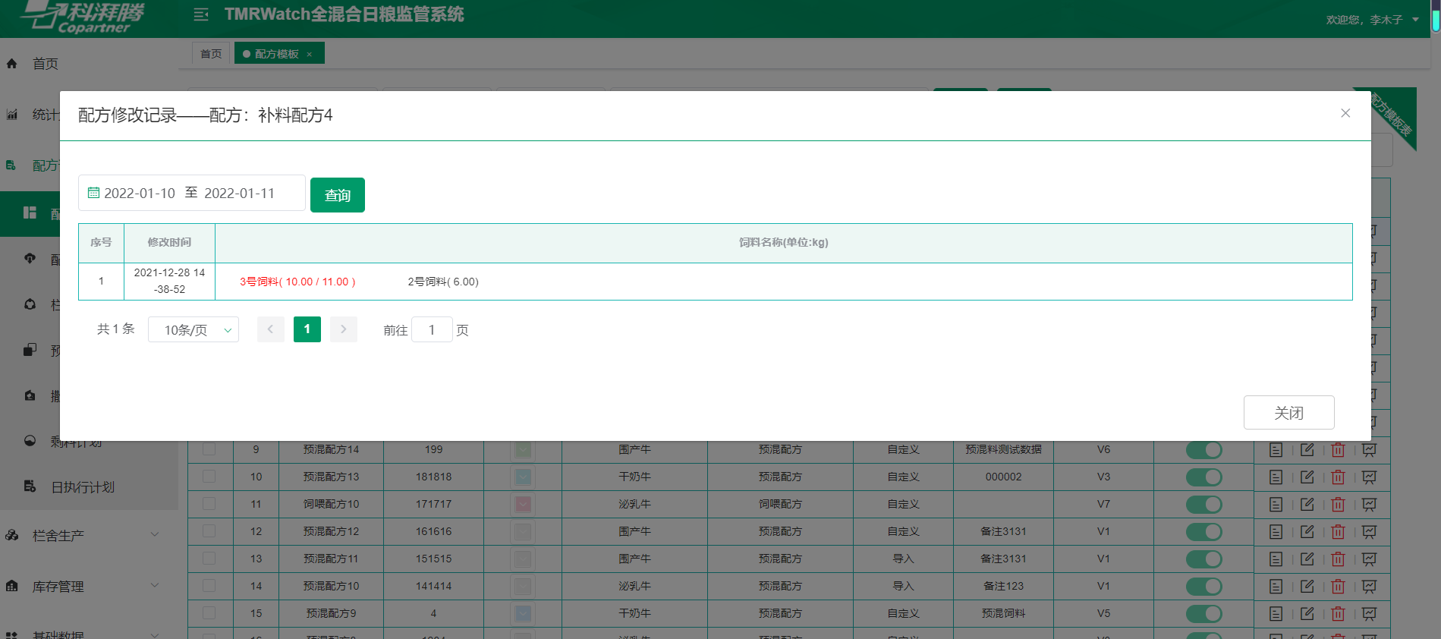Click the green 查询 button
1441x639 pixels.
(338, 195)
